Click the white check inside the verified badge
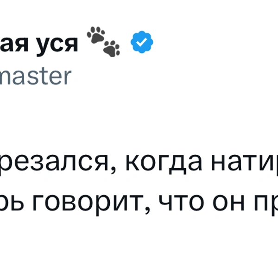Screen dimensions: 278x278 pos(142,43)
